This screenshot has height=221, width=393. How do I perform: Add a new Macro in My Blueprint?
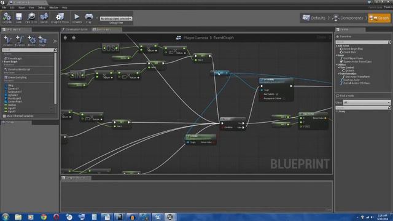31,41
